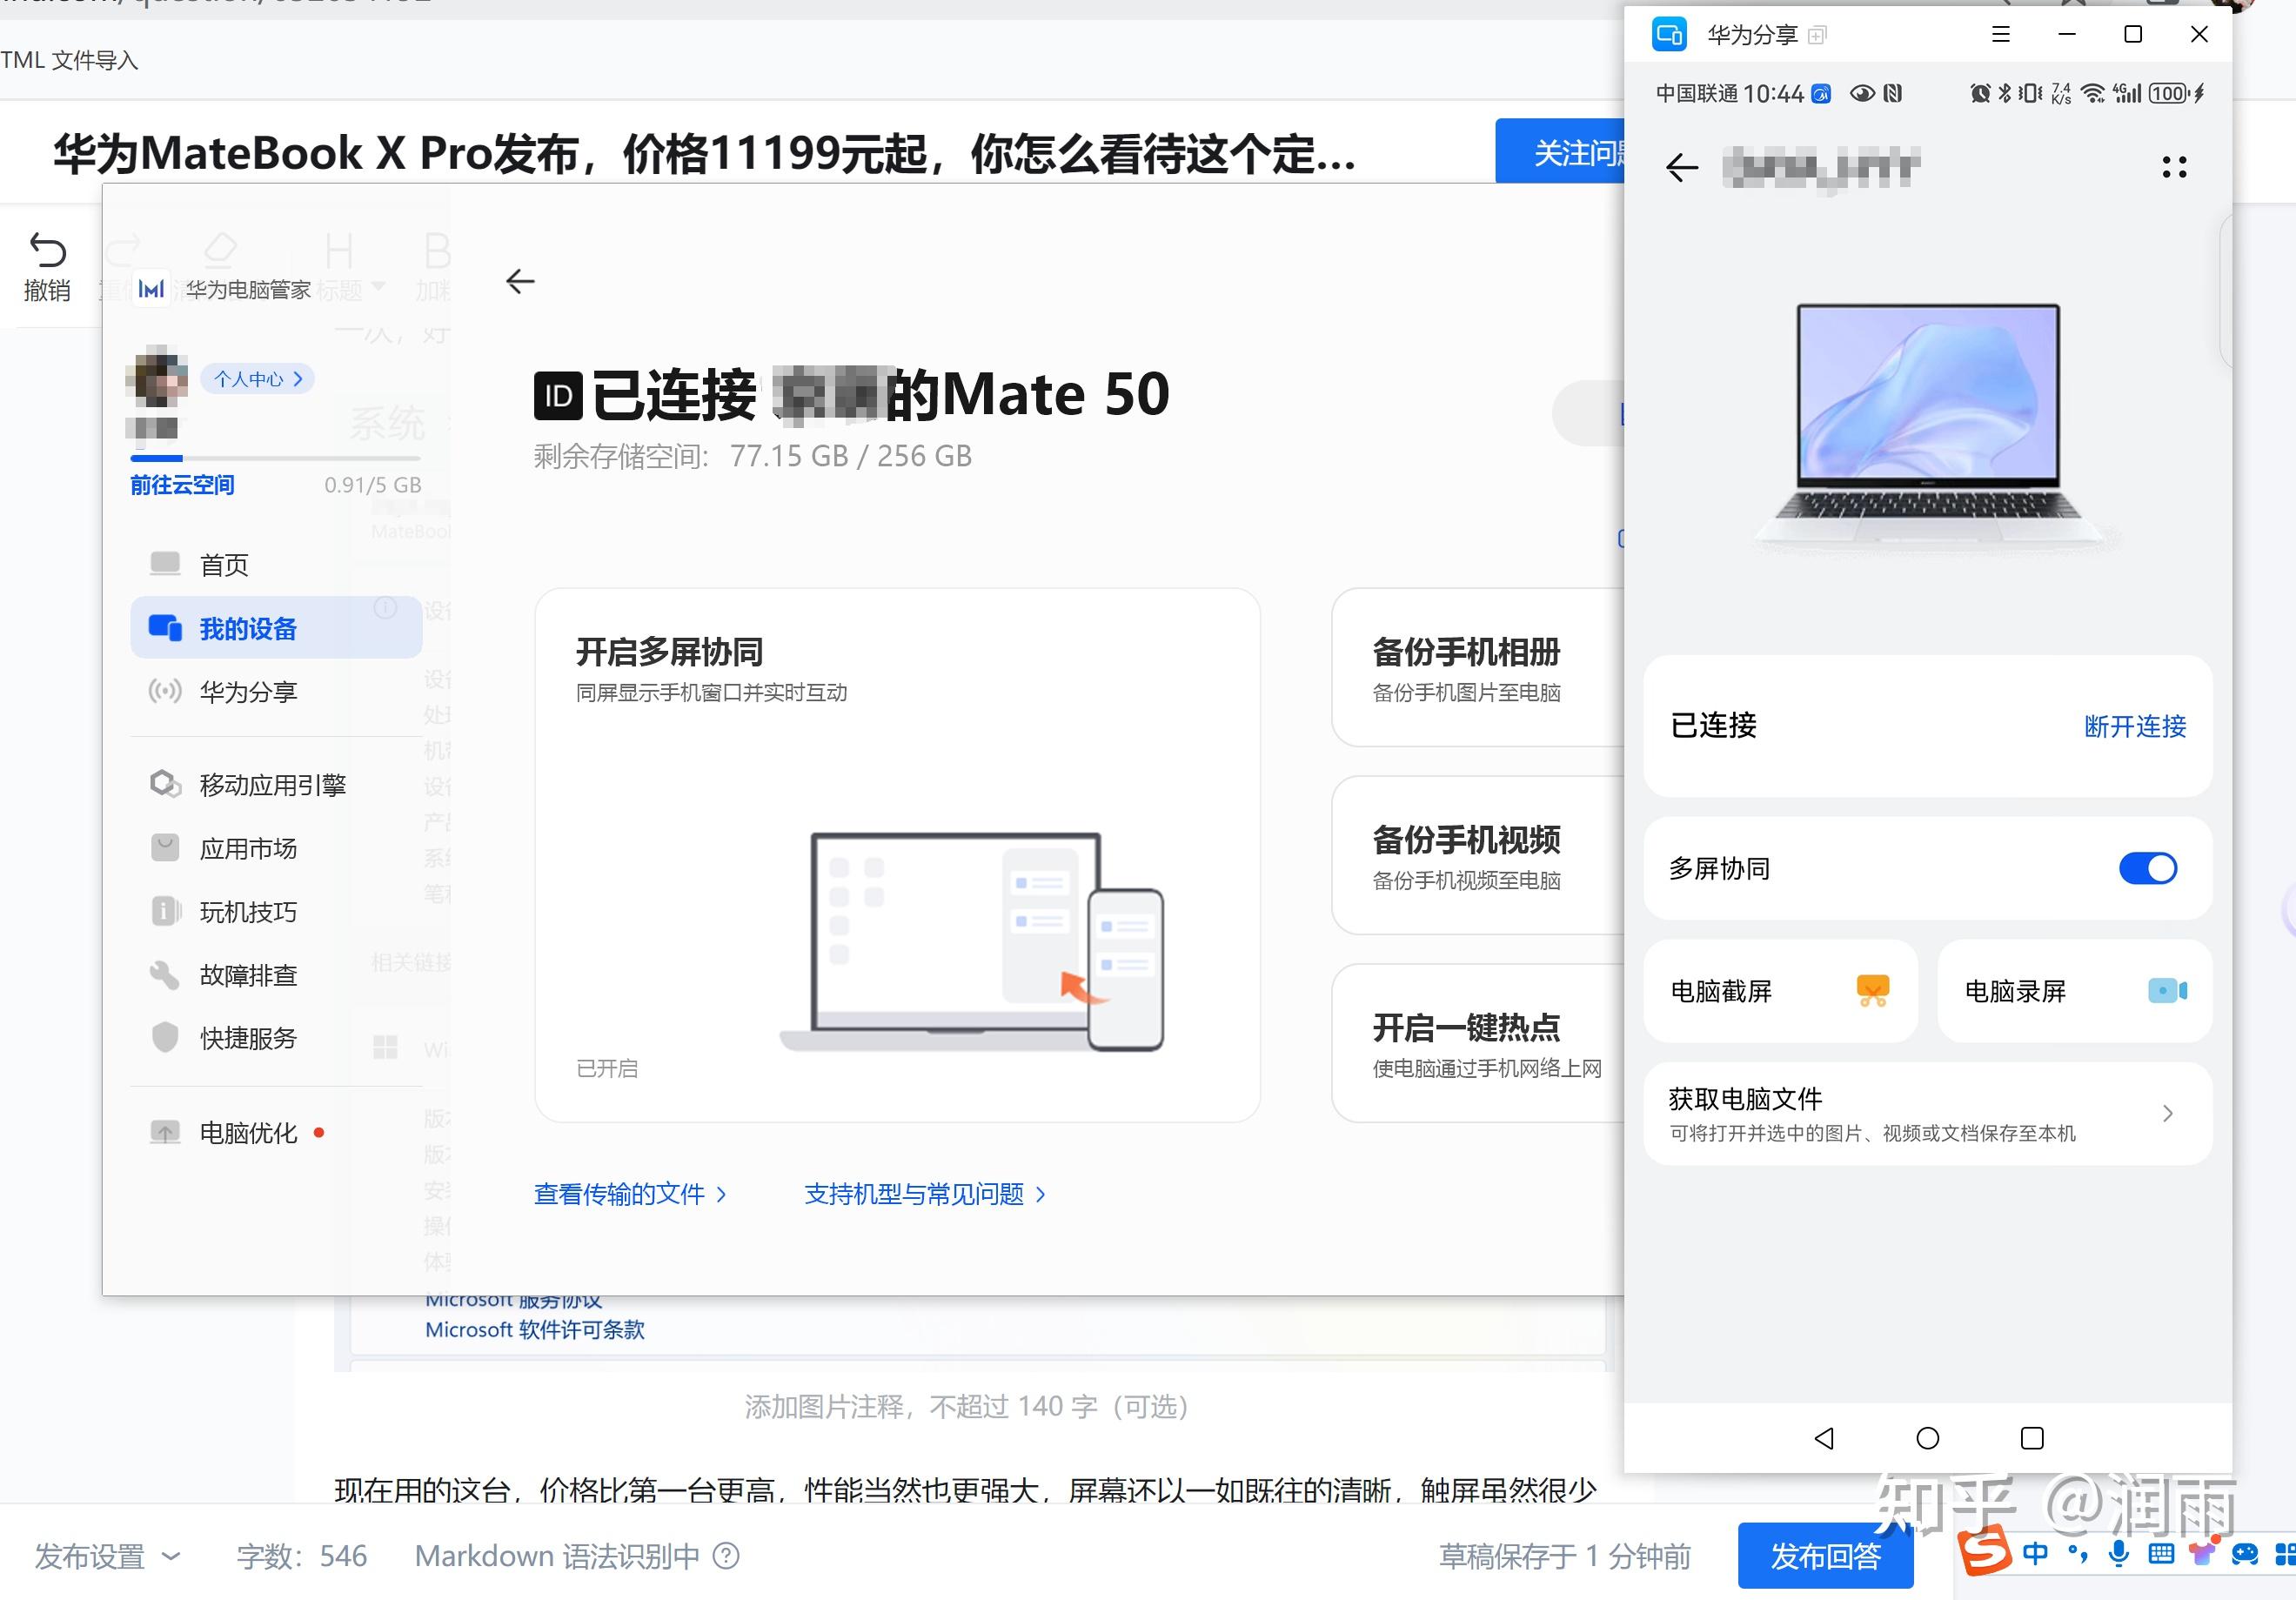The width and height of the screenshot is (2296, 1600).
Task: Toggle the 多屏协同 switch off
Action: (2148, 868)
